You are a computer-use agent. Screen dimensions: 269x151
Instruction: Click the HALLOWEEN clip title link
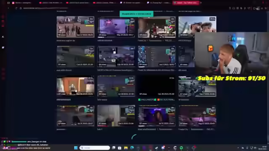(x=156, y=100)
